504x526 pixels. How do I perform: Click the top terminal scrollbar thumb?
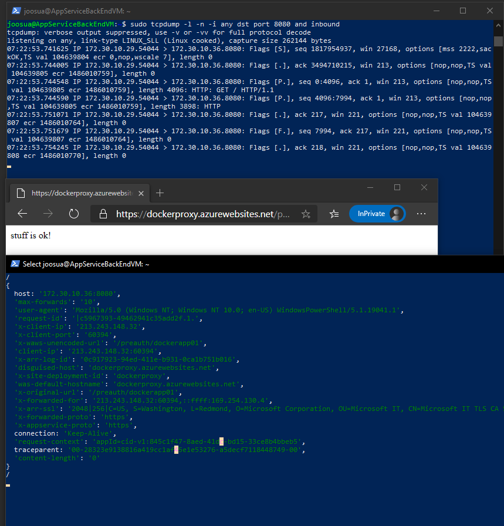tap(499, 41)
